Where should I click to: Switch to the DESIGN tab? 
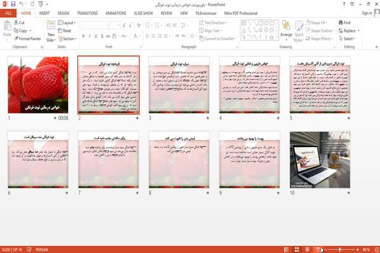(63, 13)
